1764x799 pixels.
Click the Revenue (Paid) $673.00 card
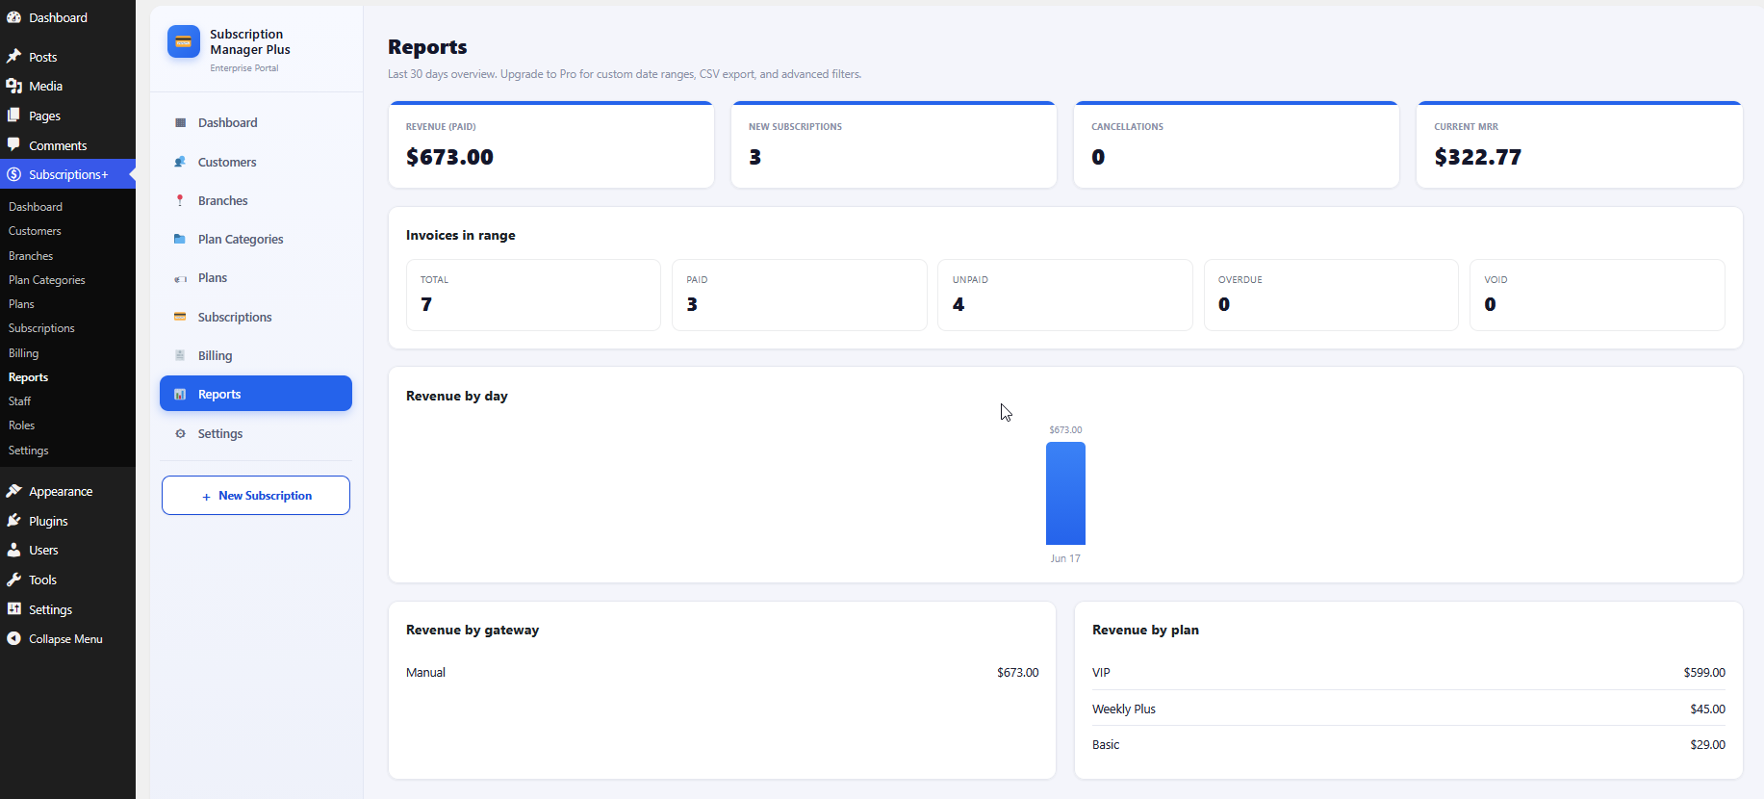tap(551, 144)
